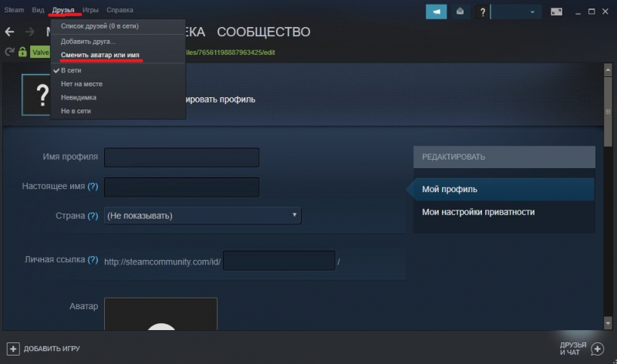This screenshot has height=364, width=617.
Task: Click the РЕДАКТИРОВАТЬ panel header
Action: coord(504,157)
